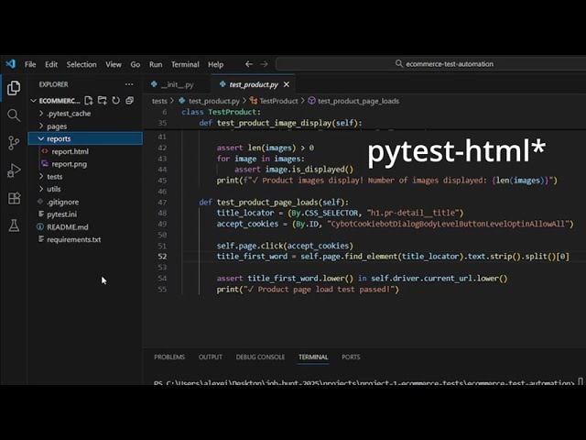586x440 pixels.
Task: Click the New Folder icon in Explorer
Action: (x=102, y=100)
